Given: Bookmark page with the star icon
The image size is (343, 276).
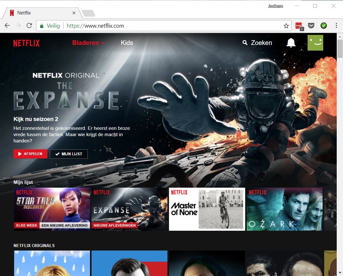Looking at the screenshot, I should [286, 26].
